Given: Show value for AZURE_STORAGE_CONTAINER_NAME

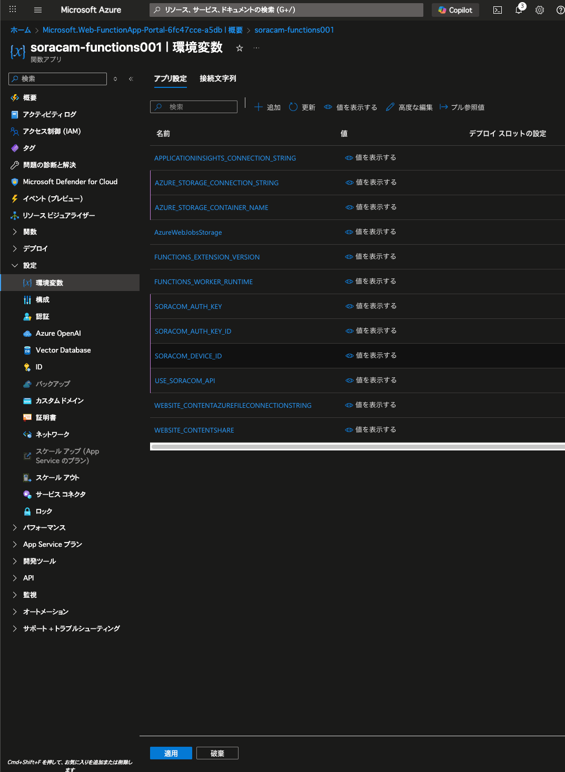Looking at the screenshot, I should pos(371,207).
